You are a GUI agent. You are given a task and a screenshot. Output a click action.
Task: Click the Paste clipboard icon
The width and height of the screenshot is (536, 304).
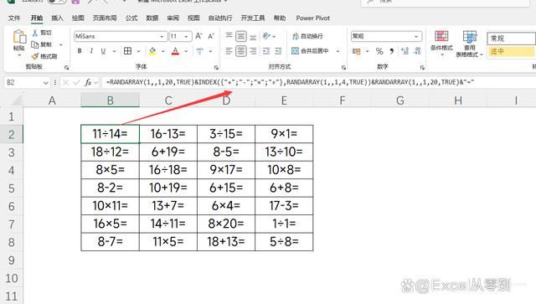pyautogui.click(x=19, y=37)
